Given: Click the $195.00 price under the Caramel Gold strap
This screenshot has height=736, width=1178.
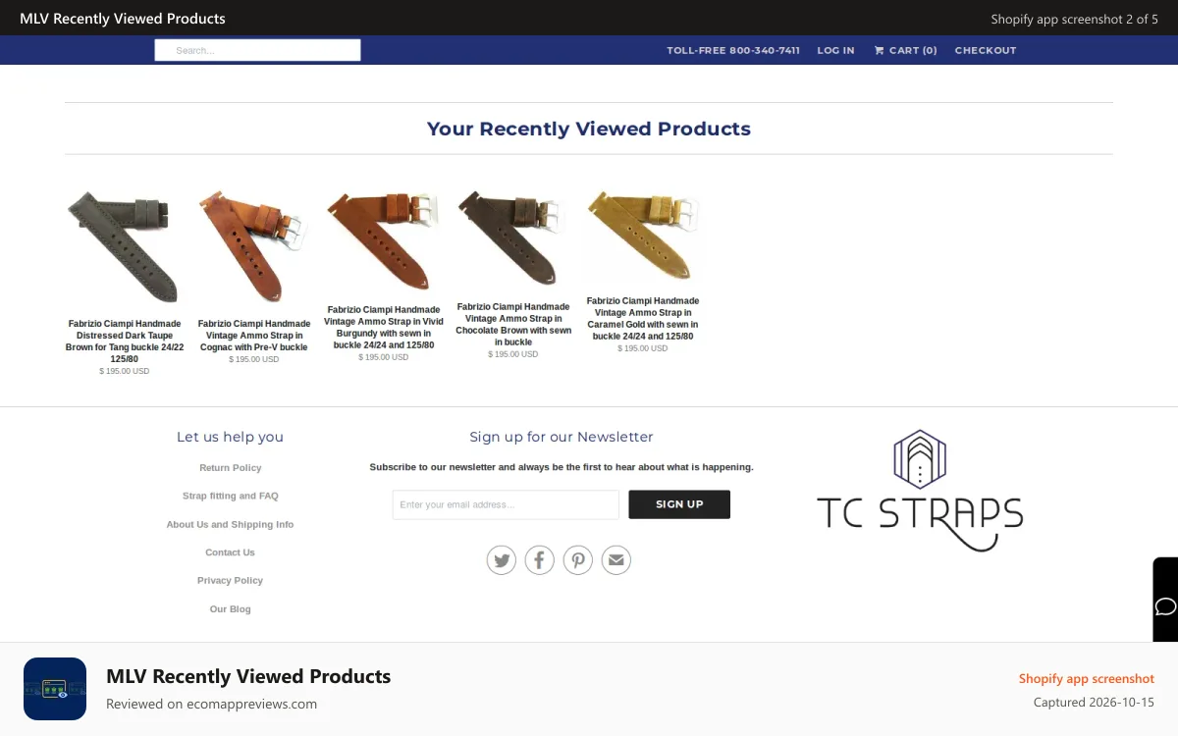Looking at the screenshot, I should (643, 348).
